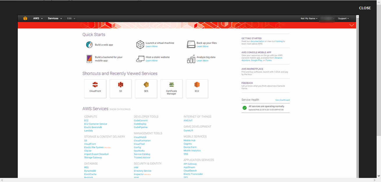Open EC2 Container Service
The width and height of the screenshot is (381, 182).
click(96, 124)
